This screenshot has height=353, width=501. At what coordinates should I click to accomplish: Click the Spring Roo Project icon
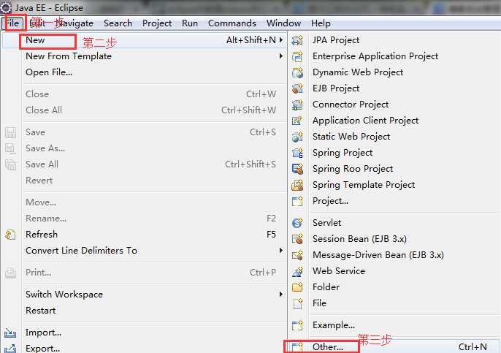tap(297, 169)
